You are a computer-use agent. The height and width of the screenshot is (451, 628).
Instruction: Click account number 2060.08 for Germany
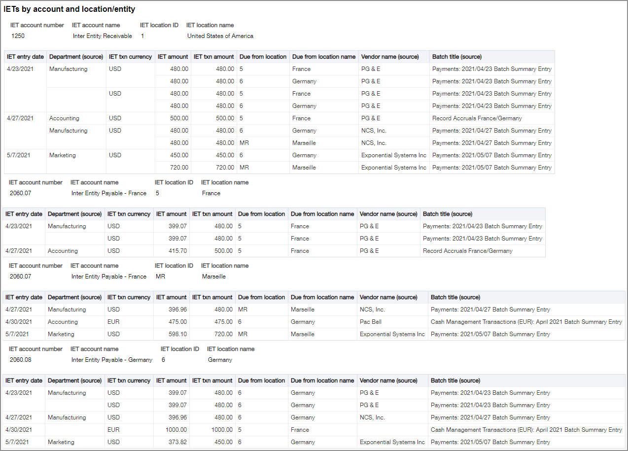[x=20, y=359]
